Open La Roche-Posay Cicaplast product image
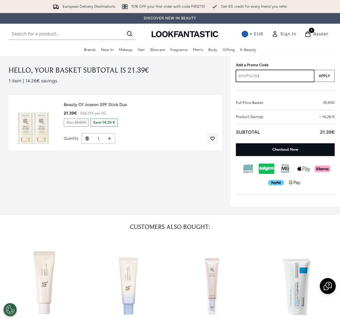This screenshot has height=319, width=340. [296, 287]
